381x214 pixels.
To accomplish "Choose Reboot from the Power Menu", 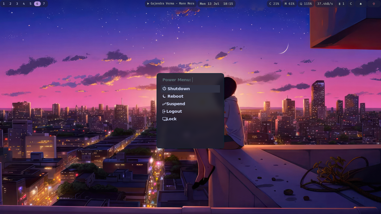I will point(190,96).
